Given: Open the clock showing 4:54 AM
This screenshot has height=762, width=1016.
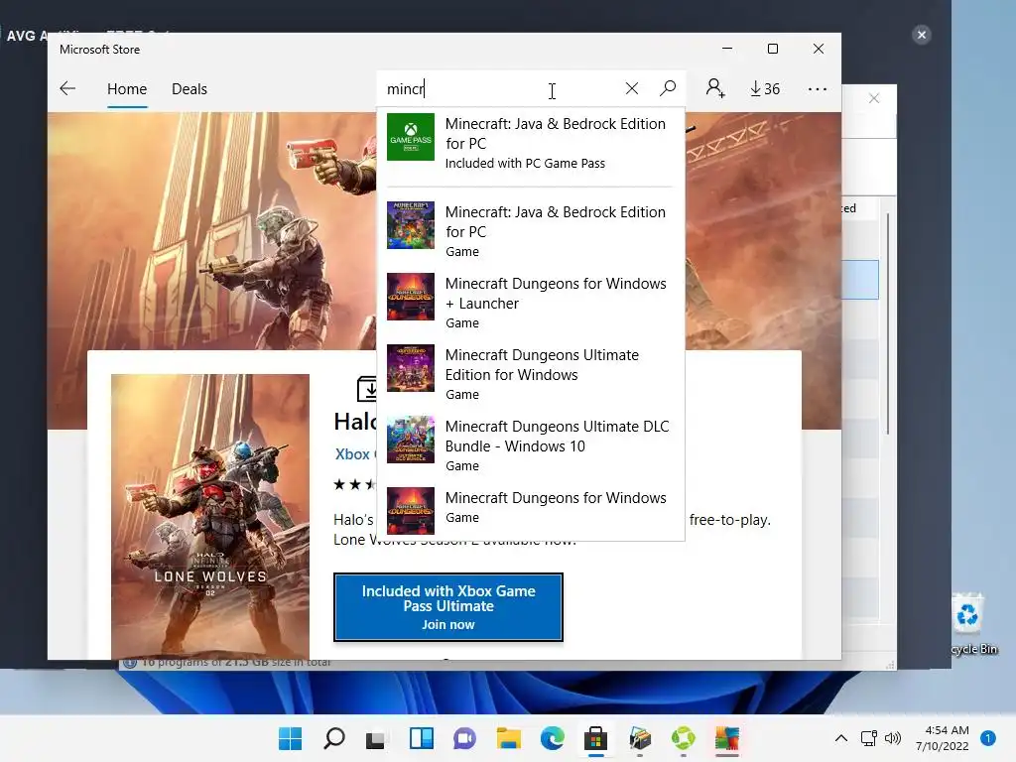Looking at the screenshot, I should [x=943, y=738].
